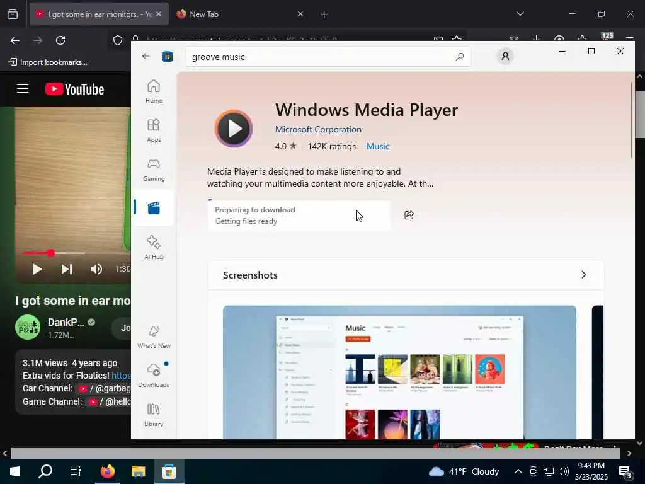Click the Preparing to download button

click(299, 215)
